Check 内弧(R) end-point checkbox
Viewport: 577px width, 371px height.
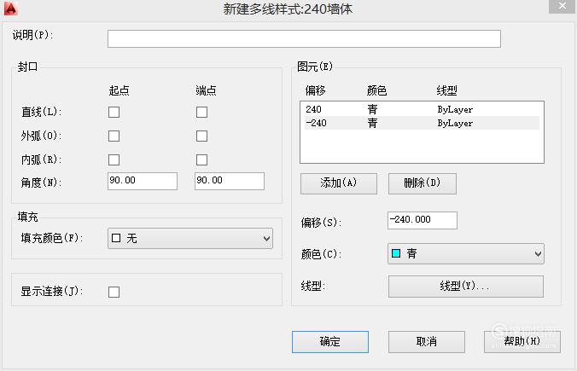tap(201, 159)
